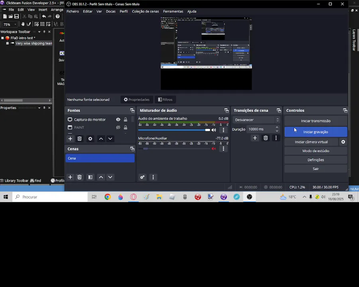Click Iniciar gravação button
The height and width of the screenshot is (287, 359).
point(316,132)
